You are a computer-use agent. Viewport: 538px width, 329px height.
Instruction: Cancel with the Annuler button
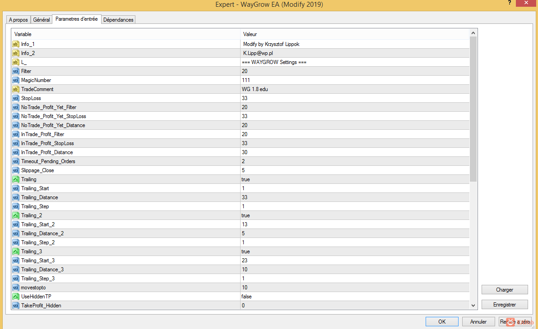click(x=478, y=321)
